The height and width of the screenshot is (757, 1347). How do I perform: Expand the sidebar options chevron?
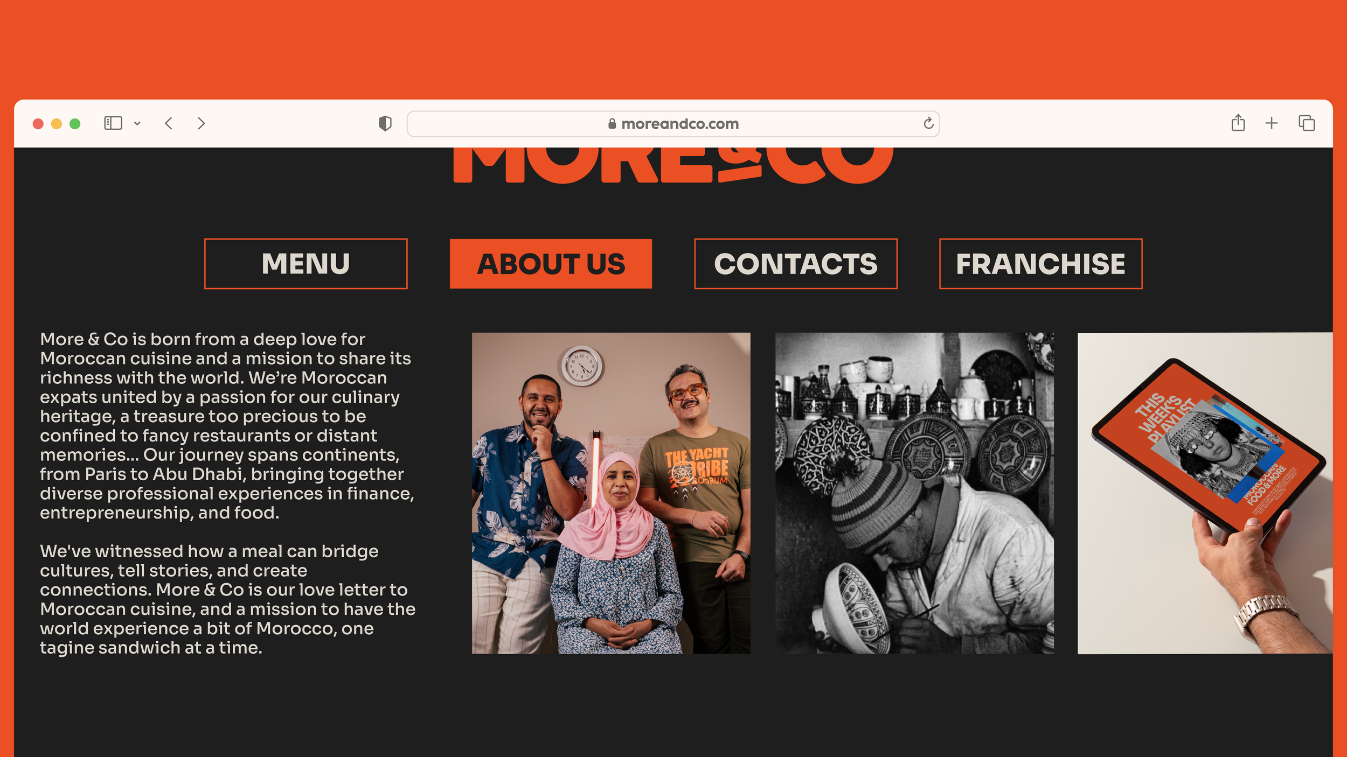137,124
